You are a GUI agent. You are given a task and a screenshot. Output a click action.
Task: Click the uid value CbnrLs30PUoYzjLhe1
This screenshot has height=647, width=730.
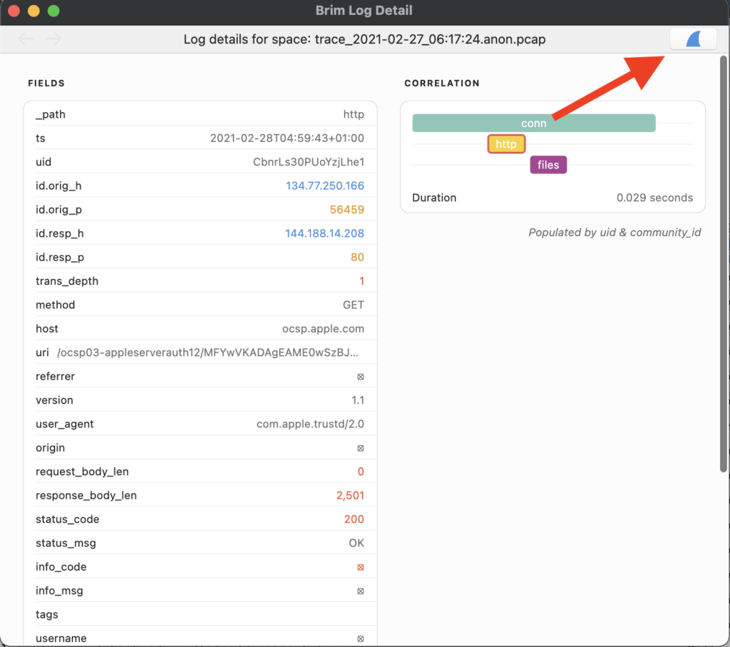(x=308, y=162)
